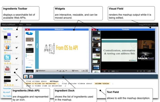This screenshot has height=102, width=160.
Task: Select the brown slide thumbnail
Action: pos(30,39)
